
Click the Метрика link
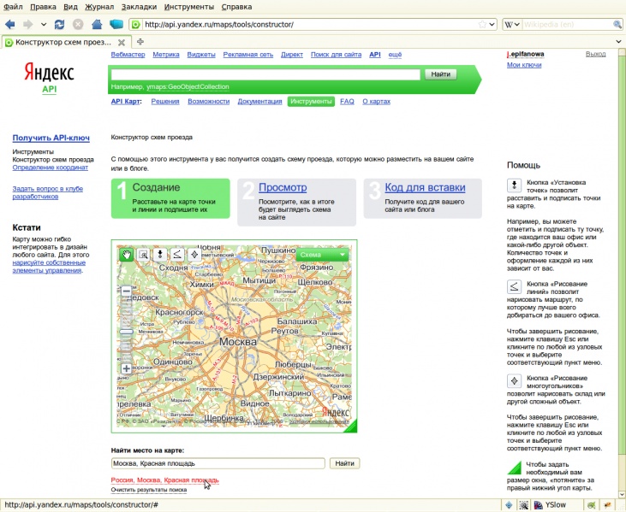pyautogui.click(x=165, y=55)
